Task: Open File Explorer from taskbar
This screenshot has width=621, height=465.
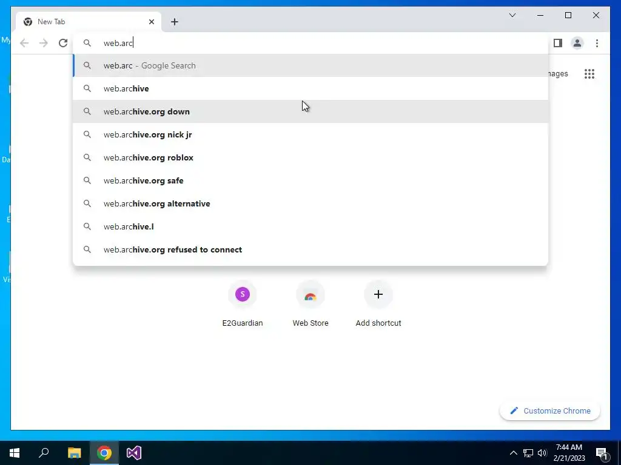Action: [x=74, y=453]
